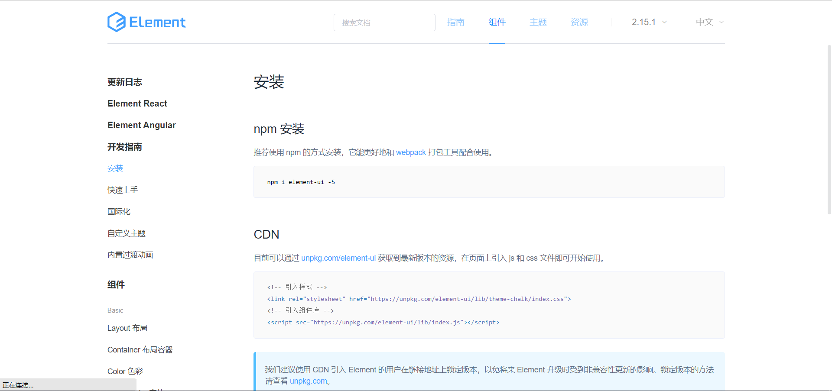This screenshot has height=391, width=832.
Task: Select 快速上手 in the sidebar
Action: [x=122, y=190]
